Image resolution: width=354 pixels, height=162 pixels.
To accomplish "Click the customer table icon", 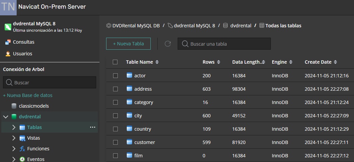I will (x=129, y=142).
